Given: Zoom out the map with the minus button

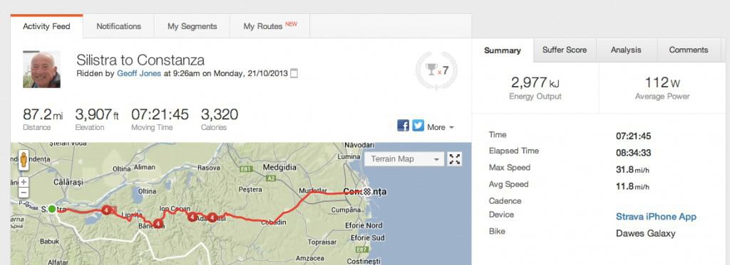Looking at the screenshot, I should coord(24,193).
